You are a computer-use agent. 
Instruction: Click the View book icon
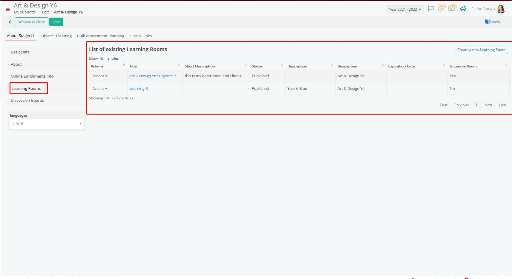click(x=488, y=21)
